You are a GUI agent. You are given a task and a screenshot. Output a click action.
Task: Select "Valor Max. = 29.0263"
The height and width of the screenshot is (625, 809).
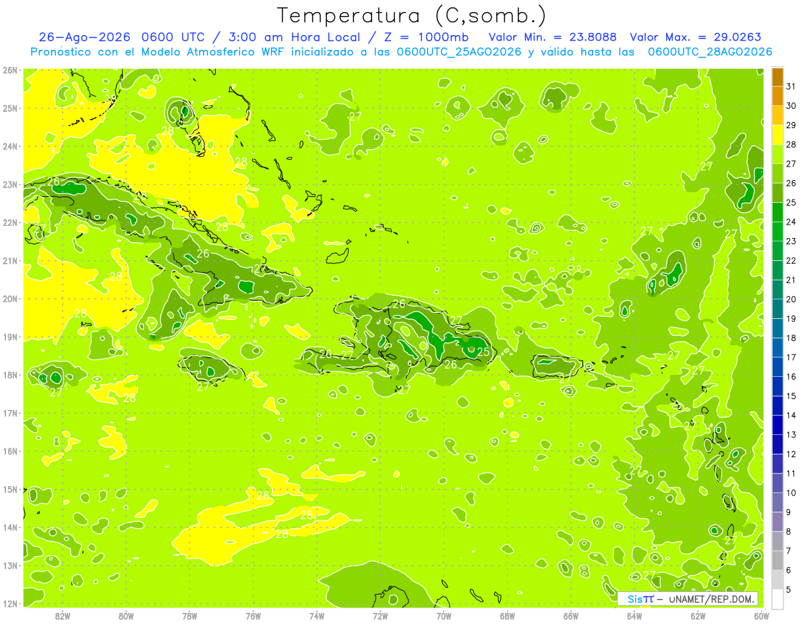pos(696,37)
